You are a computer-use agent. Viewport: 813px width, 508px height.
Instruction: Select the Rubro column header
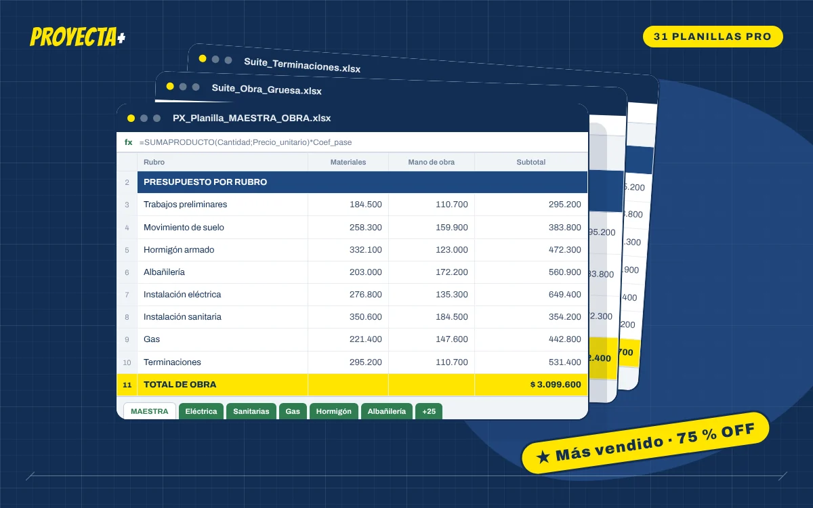[x=222, y=162]
